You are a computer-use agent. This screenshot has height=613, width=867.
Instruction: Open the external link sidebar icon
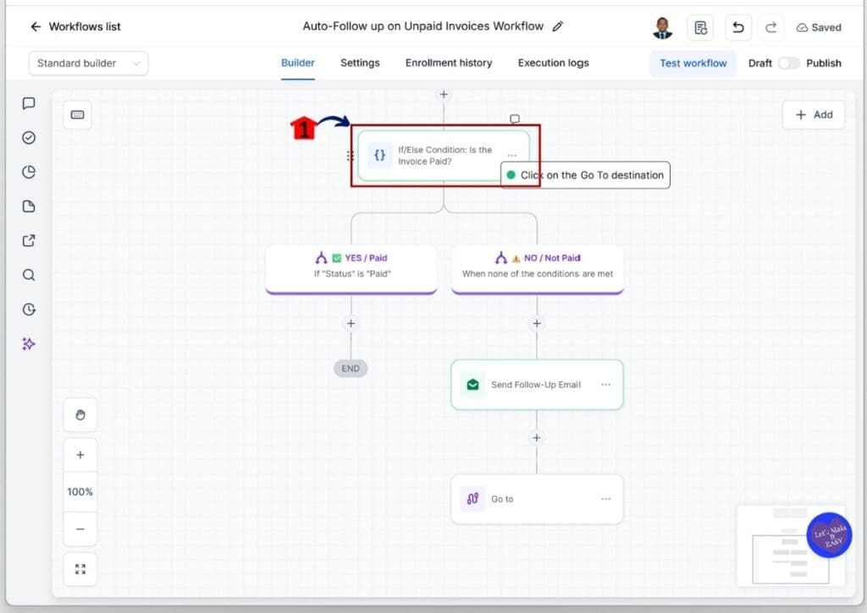tap(29, 240)
